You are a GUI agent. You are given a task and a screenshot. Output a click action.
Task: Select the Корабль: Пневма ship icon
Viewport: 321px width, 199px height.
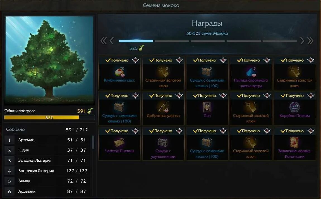[x=294, y=107]
